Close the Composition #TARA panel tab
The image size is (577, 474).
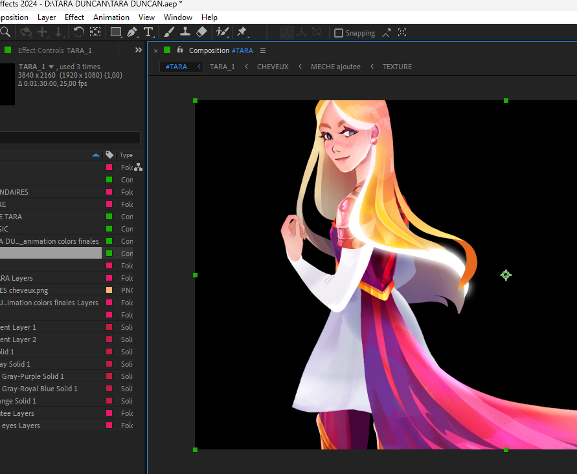155,50
